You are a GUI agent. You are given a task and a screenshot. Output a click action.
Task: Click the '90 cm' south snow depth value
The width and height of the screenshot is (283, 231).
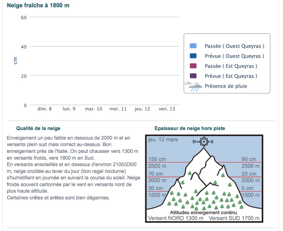coord(249,159)
